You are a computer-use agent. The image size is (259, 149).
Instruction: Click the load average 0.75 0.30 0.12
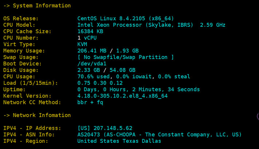(100, 83)
